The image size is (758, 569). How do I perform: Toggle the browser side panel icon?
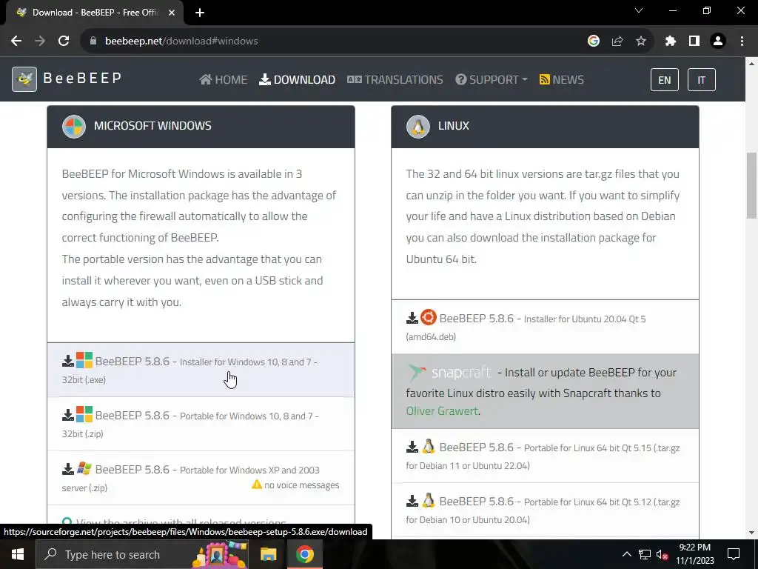tap(694, 41)
